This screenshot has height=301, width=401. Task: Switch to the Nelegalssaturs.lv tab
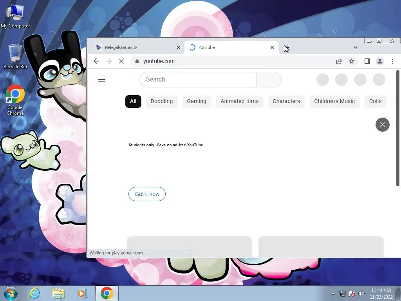(x=137, y=47)
